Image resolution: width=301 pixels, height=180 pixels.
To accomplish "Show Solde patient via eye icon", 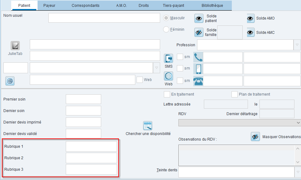I will point(199,18).
